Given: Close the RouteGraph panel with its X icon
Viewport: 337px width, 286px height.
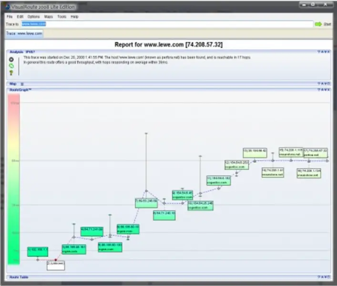Looking at the screenshot, I should [x=328, y=90].
